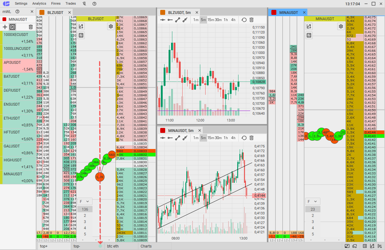Reset the MINAUSDT chart view
This screenshot has width=385, height=250.
(244, 138)
